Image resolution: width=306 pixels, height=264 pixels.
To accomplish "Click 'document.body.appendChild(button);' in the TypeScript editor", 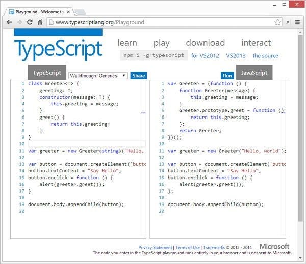I will pyautogui.click(x=76, y=204).
